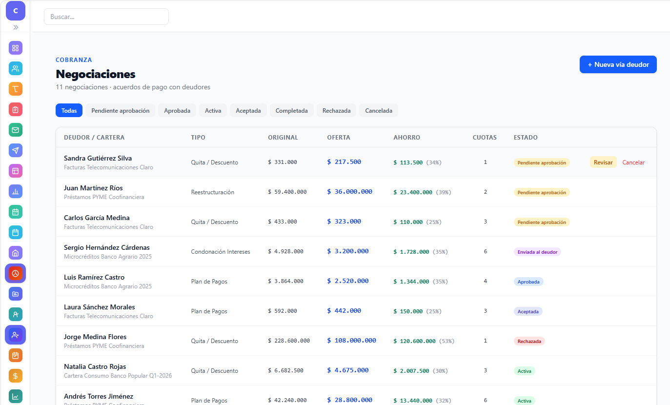Image resolution: width=670 pixels, height=405 pixels.
Task: Click debtor name Juan Martínez Ríos
Action: pyautogui.click(x=93, y=188)
